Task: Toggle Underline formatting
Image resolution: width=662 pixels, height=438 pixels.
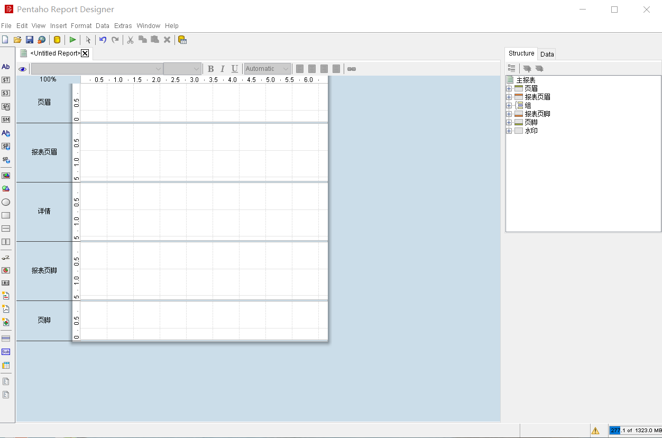Action: click(235, 69)
